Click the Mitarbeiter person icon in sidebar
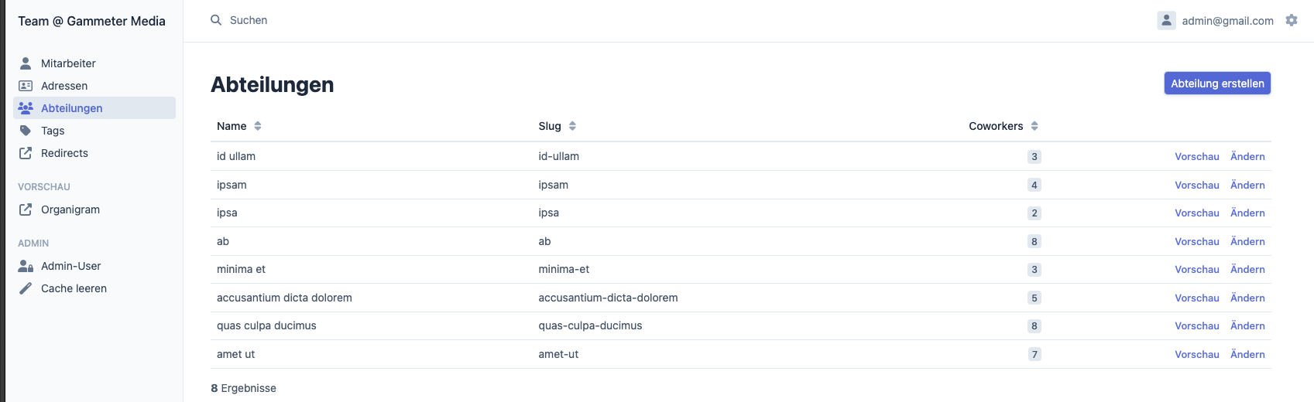Screen dimensions: 1314x402 (x=26, y=63)
